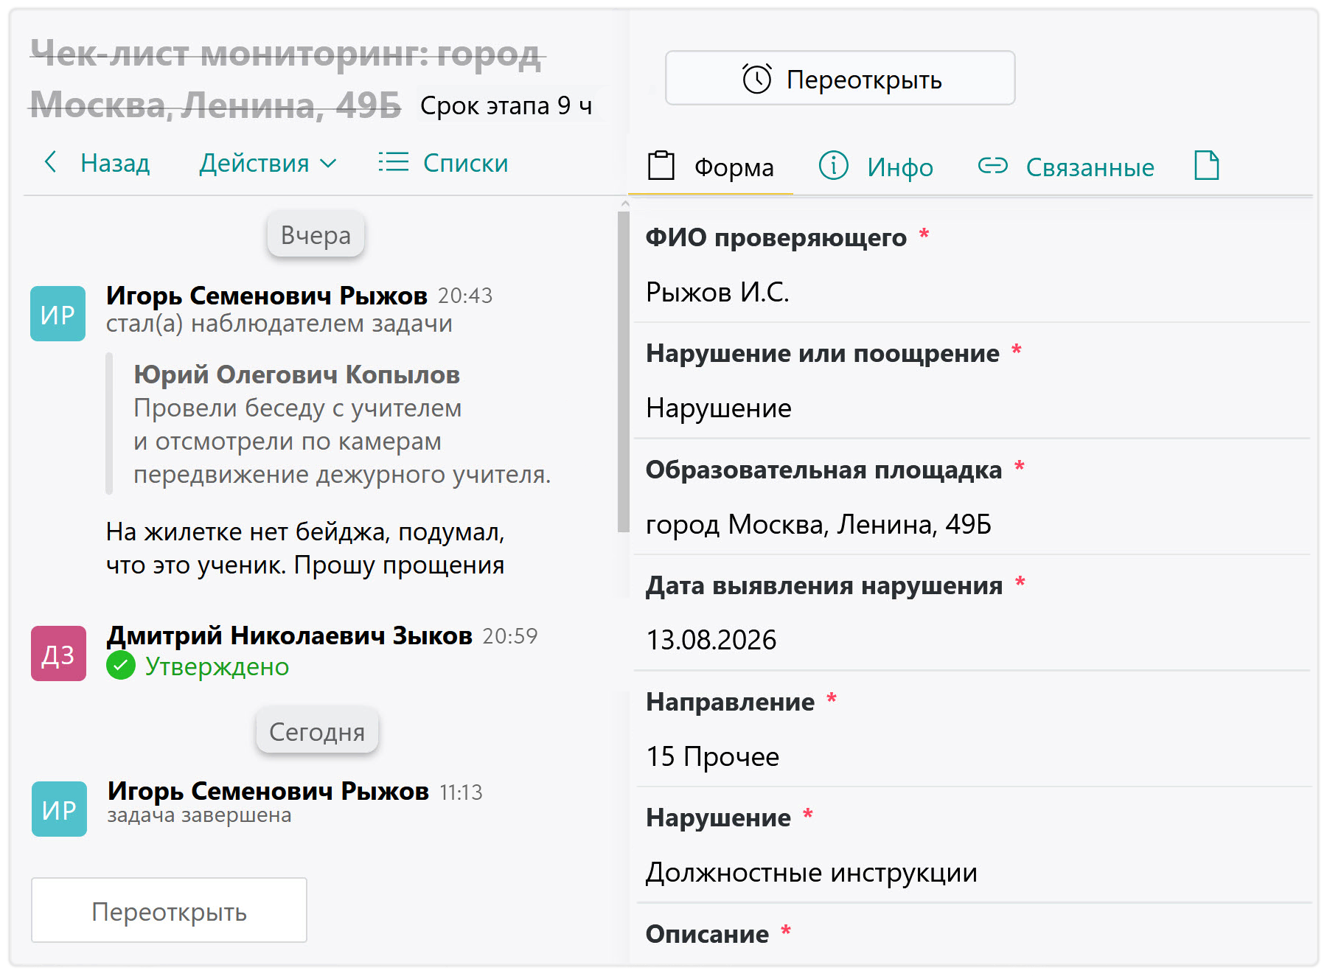Switch to the Форма tab
The image size is (1327, 976).
tap(711, 167)
